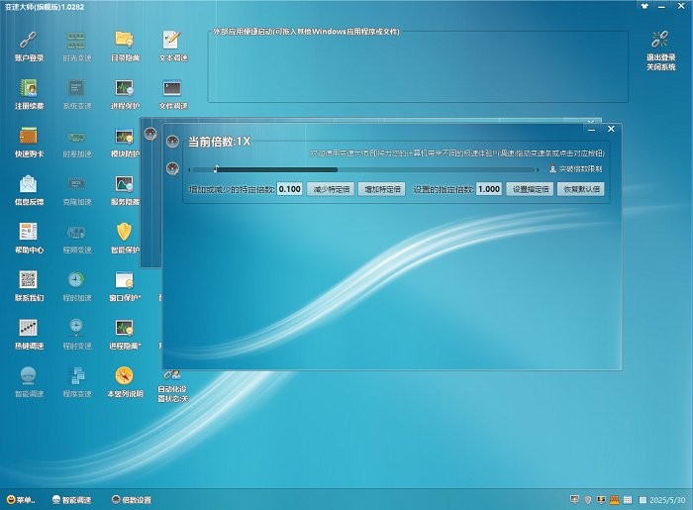Click the 增加特定倍 button
The height and width of the screenshot is (510, 693).
[x=382, y=188]
